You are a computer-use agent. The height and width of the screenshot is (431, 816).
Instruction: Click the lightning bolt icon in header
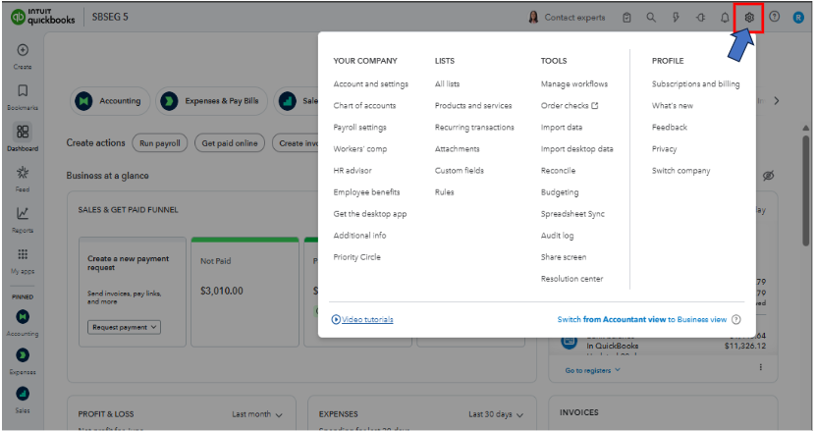pos(676,17)
